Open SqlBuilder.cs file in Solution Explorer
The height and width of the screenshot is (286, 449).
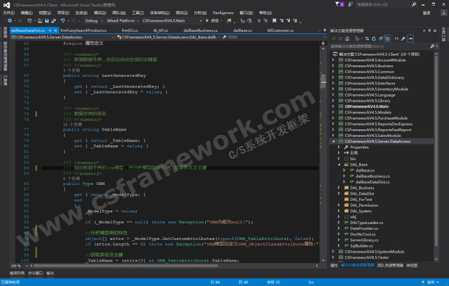point(364,246)
